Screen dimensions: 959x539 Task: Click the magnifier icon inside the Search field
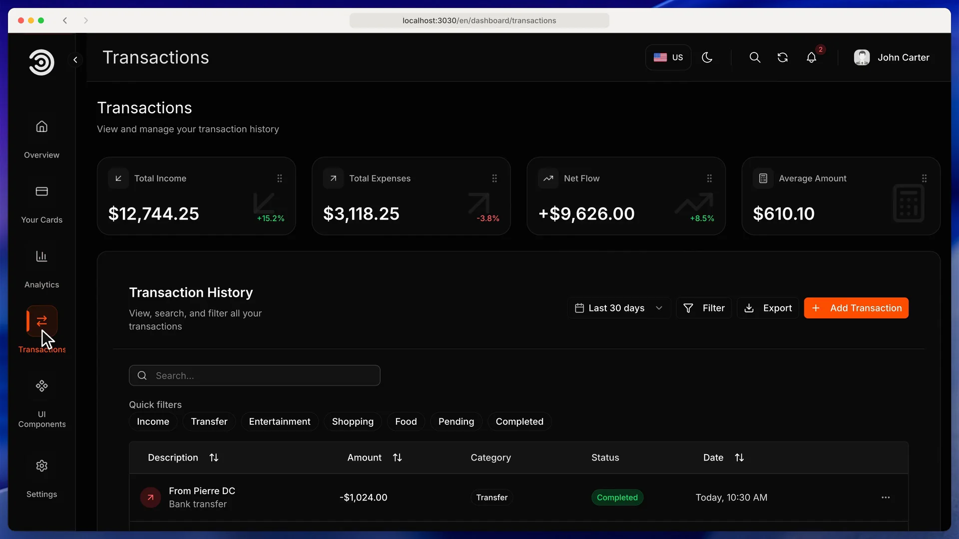point(142,375)
